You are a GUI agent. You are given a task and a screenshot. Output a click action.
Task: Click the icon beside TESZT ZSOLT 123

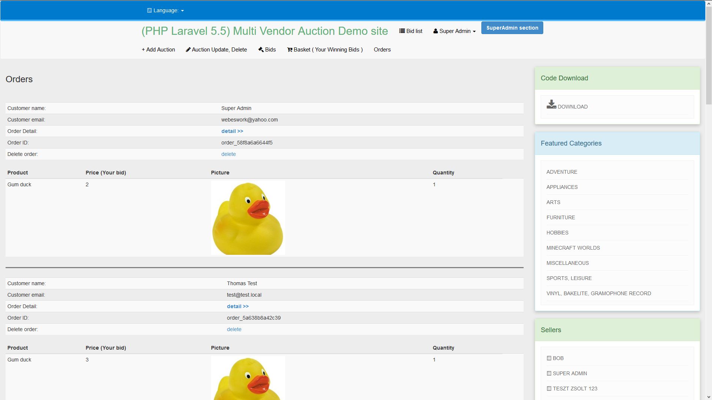click(549, 389)
